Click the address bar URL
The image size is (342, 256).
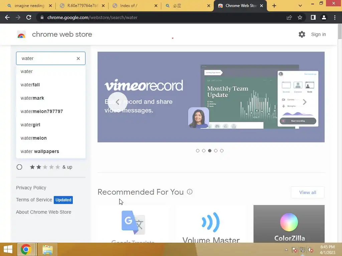[x=92, y=17]
